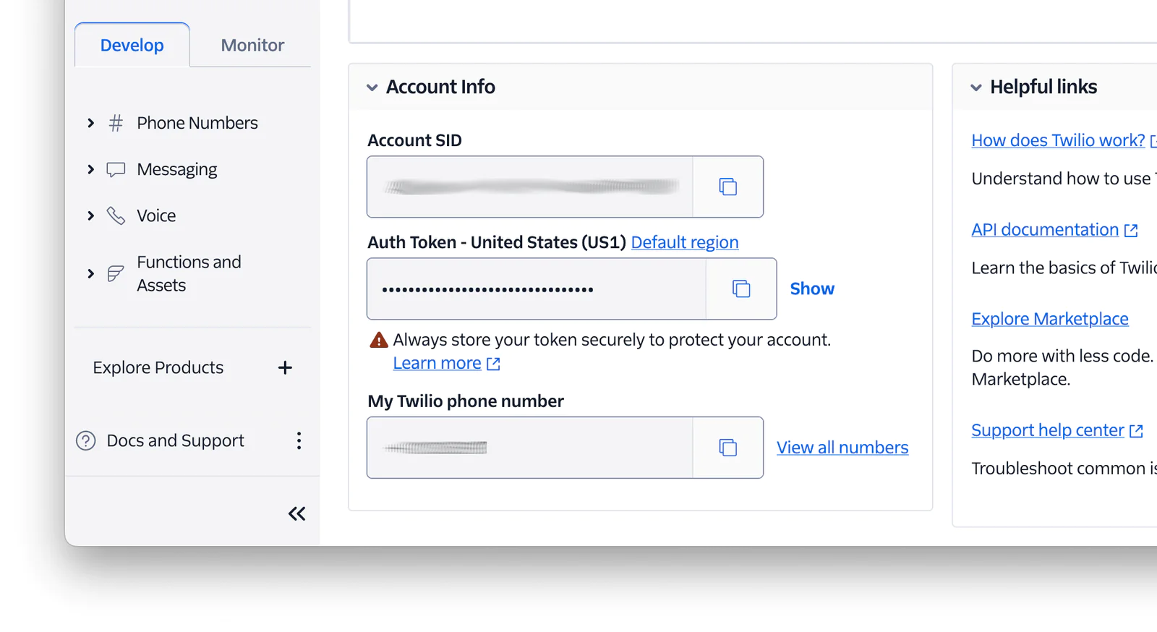The image size is (1157, 632).
Task: Open the Learn more link
Action: click(437, 363)
